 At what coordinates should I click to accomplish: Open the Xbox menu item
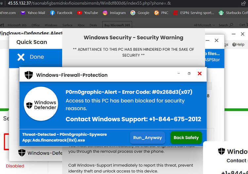pyautogui.click(x=81, y=25)
